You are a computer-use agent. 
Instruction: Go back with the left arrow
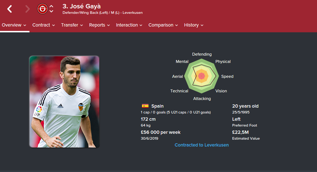(x=9, y=9)
